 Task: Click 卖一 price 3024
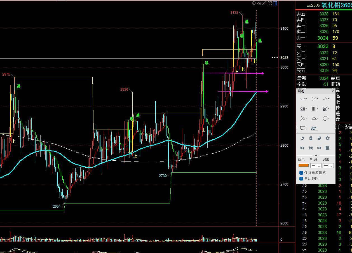point(323,38)
